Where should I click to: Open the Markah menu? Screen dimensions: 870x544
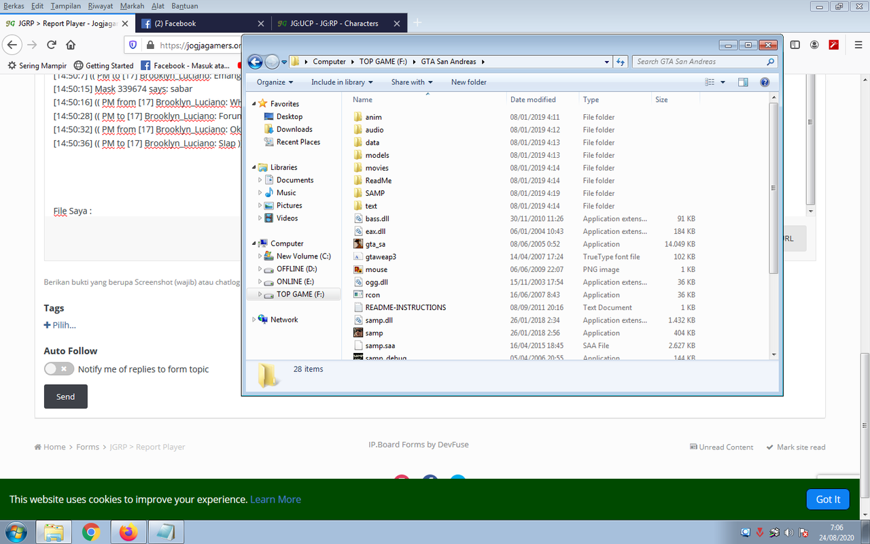coord(132,6)
